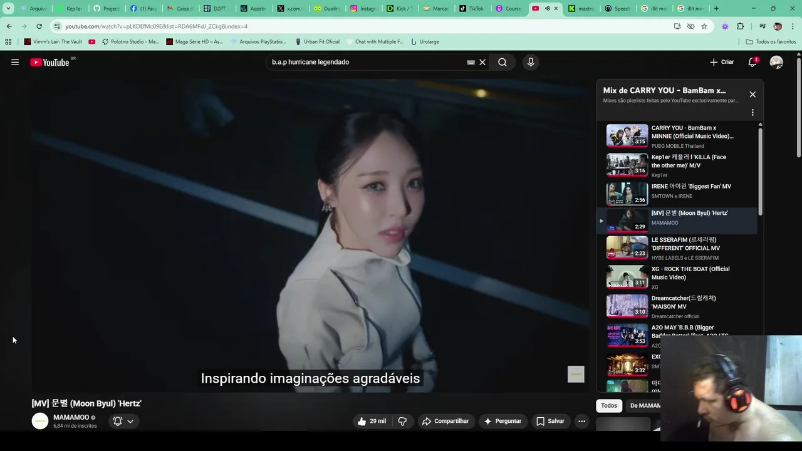Click the video player showing Moon Byul
Screen dimensions: 802x451
(310, 235)
